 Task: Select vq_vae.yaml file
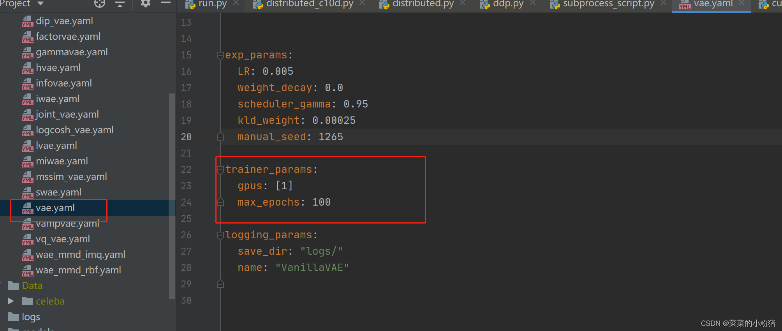click(x=63, y=239)
